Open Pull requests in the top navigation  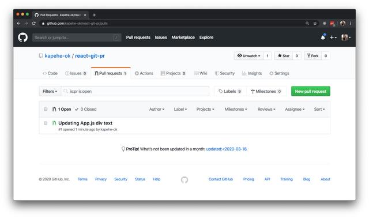pos(138,37)
